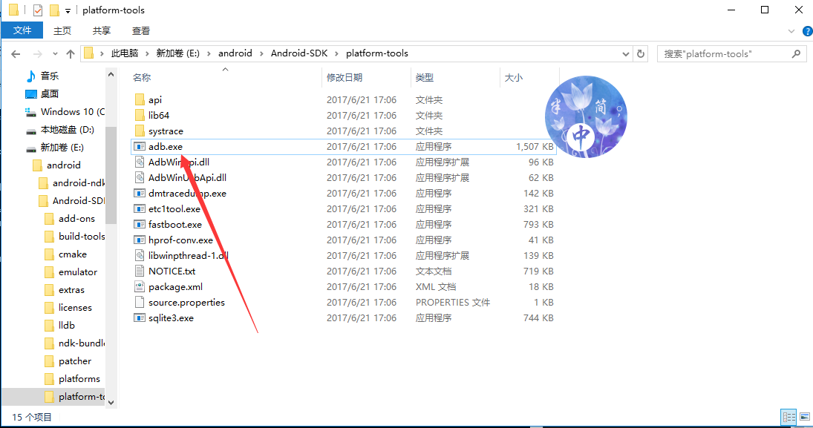Expand breadcrumb arrow after 此电脑

coord(147,53)
